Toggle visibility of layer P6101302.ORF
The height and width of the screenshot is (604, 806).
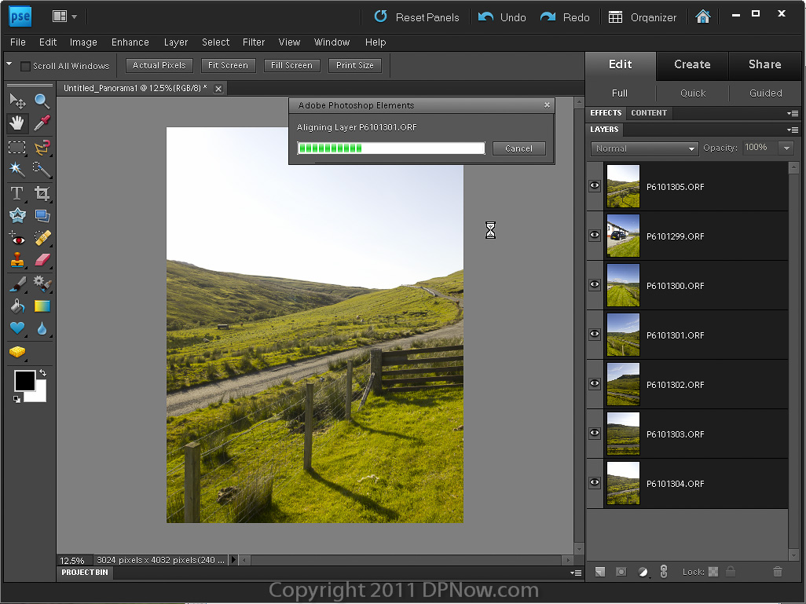[x=595, y=384]
